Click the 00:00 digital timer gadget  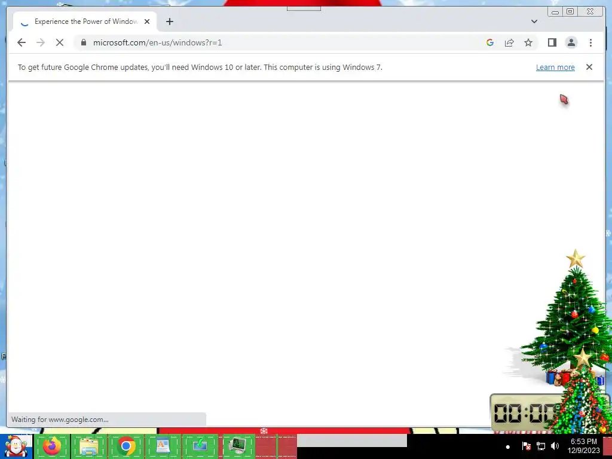(523, 413)
